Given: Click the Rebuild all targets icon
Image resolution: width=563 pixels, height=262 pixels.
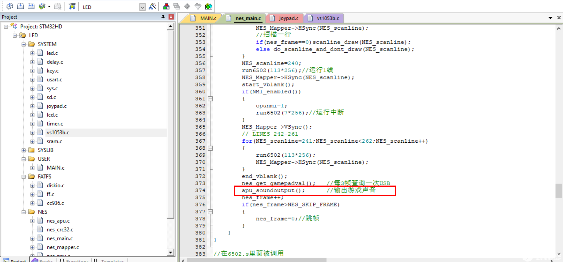Looking at the screenshot, I should (31, 6).
